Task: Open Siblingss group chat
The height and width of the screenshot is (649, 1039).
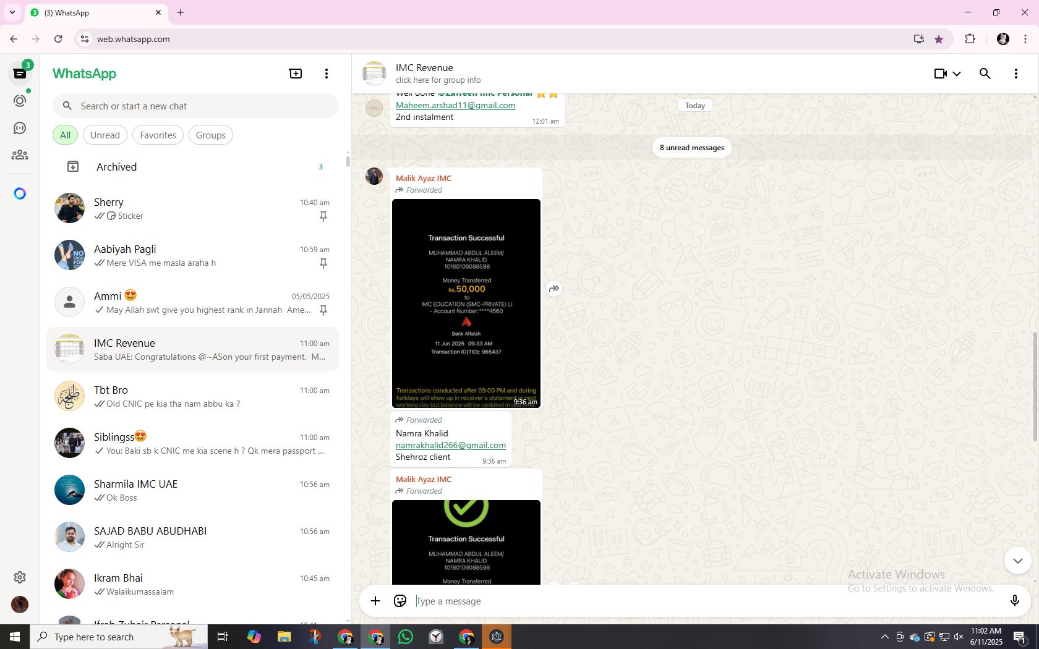Action: tap(193, 443)
